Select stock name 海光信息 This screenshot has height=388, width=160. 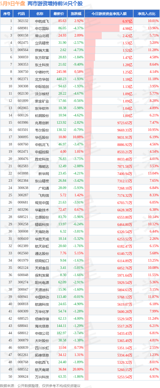[x=42, y=326]
